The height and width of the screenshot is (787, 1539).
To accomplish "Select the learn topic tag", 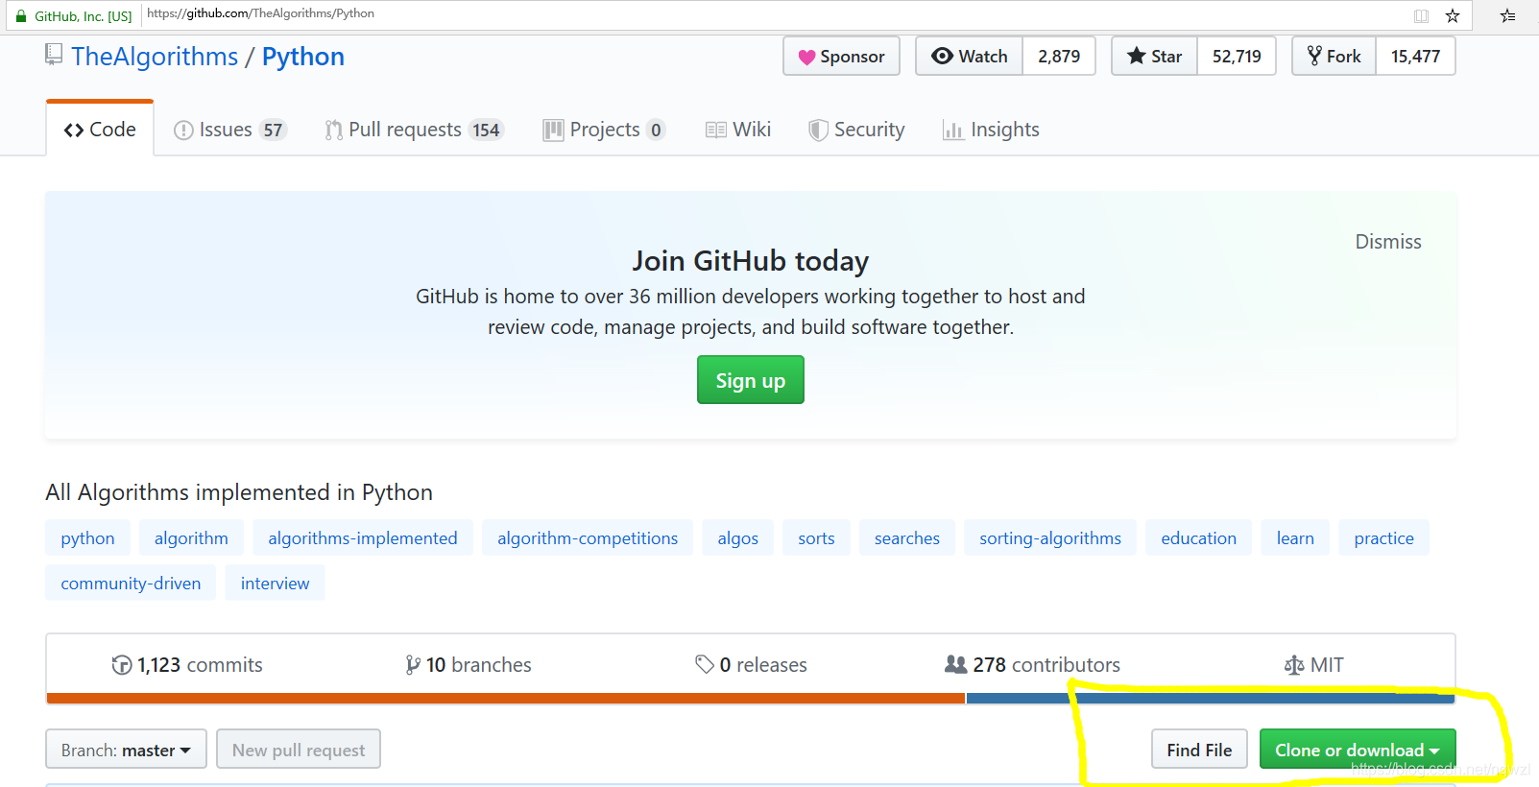I will 1295,538.
